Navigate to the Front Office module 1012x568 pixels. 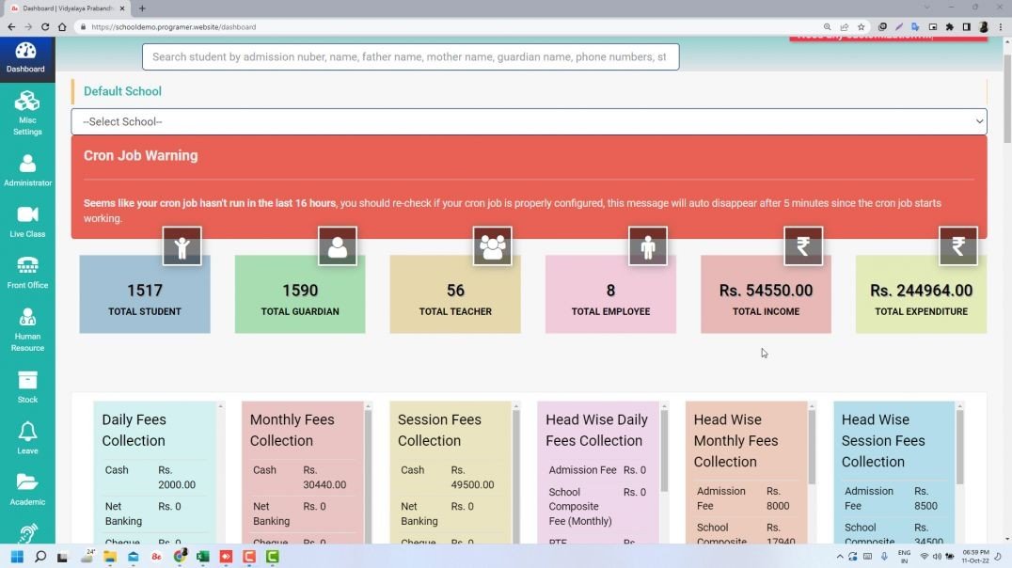click(27, 273)
